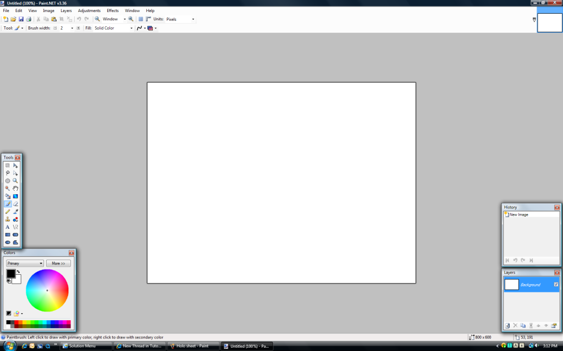
Task: Open the Adjustments menu
Action: pos(89,10)
